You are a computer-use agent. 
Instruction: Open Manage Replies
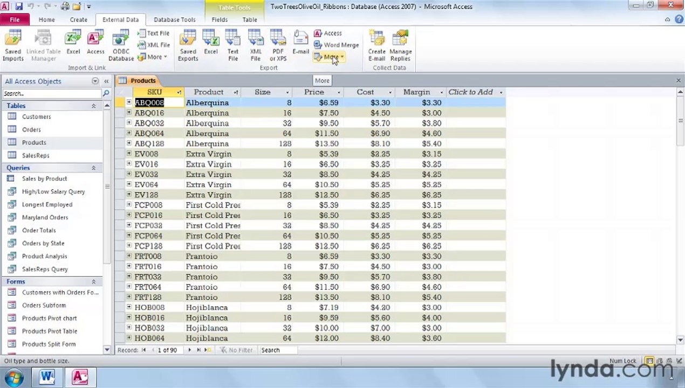click(400, 46)
